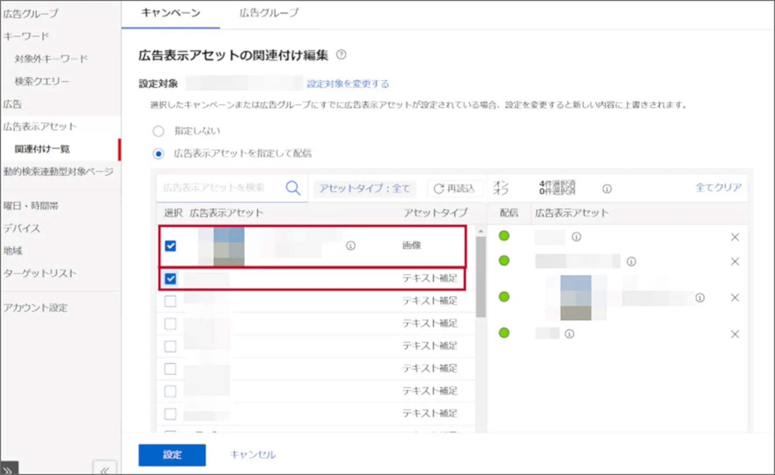
Task: Click the 再読込 reload button
Action: (x=454, y=188)
